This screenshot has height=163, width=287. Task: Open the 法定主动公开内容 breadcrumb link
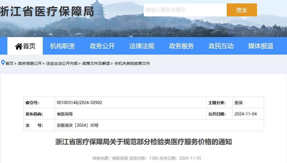point(62,63)
